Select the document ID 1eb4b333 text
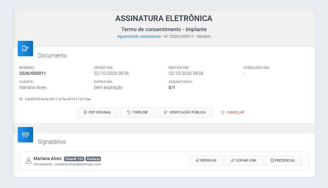The height and width of the screenshot is (188, 328). (55, 99)
